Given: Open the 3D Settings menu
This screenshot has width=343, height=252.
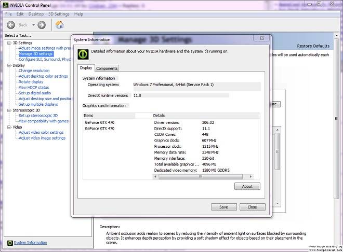Looking at the screenshot, I should [x=59, y=14].
